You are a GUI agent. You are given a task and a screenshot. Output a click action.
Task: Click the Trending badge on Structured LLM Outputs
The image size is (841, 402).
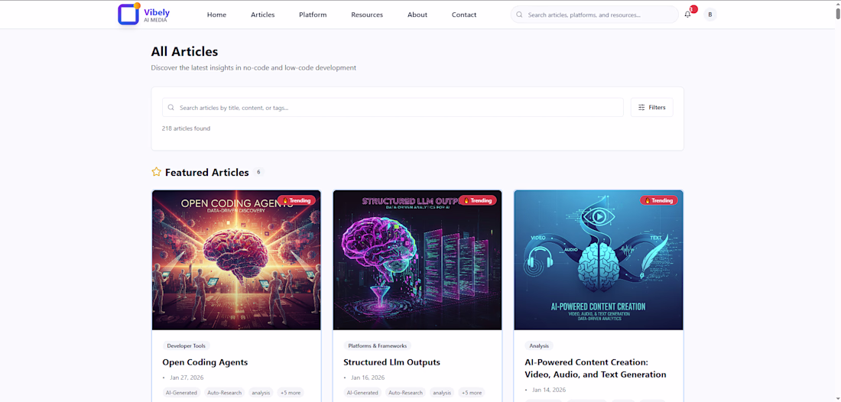click(x=477, y=200)
